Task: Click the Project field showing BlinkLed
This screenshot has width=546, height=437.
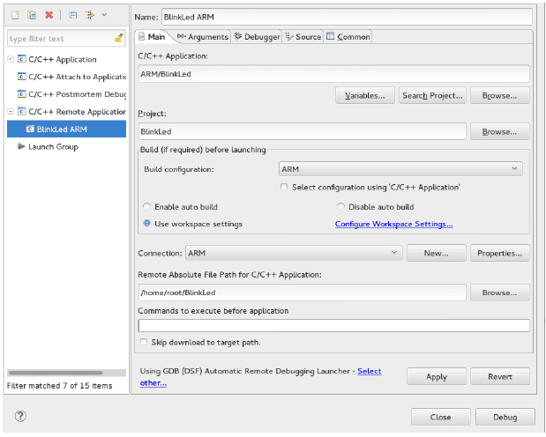Action: [x=303, y=131]
